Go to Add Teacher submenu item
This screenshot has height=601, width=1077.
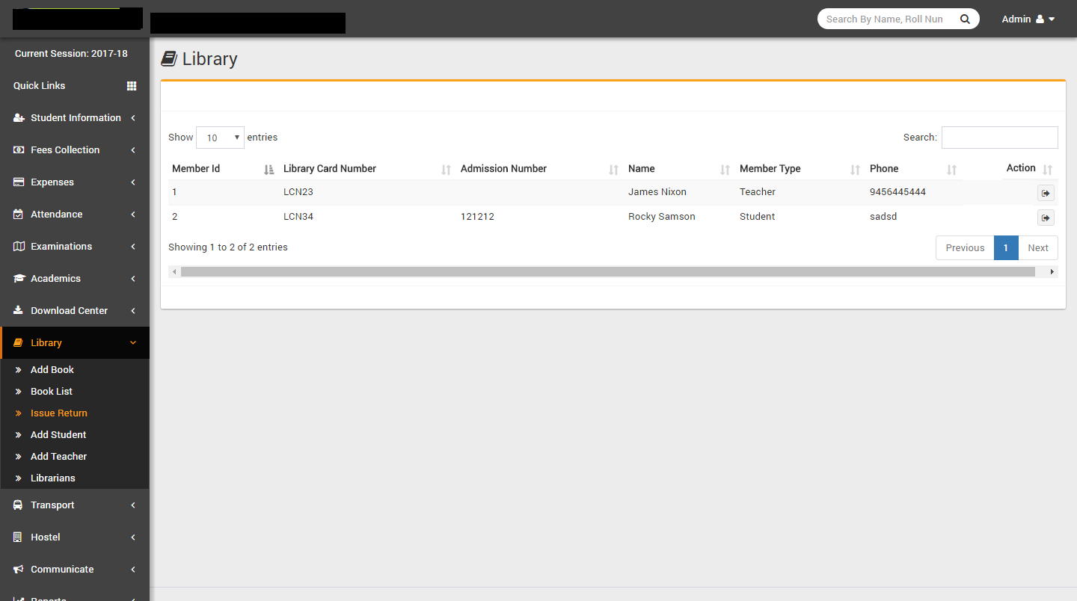(58, 457)
